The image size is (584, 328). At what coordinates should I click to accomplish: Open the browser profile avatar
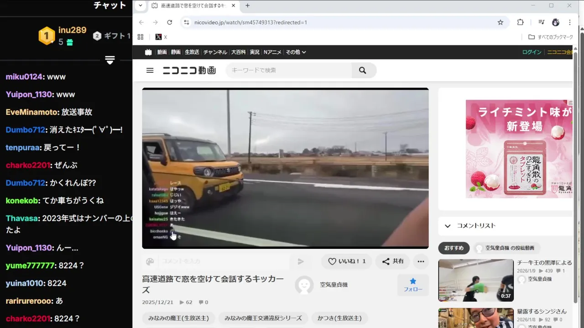[556, 22]
